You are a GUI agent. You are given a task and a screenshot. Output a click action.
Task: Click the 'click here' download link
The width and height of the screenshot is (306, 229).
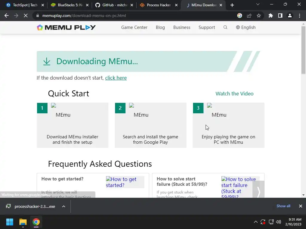(116, 78)
